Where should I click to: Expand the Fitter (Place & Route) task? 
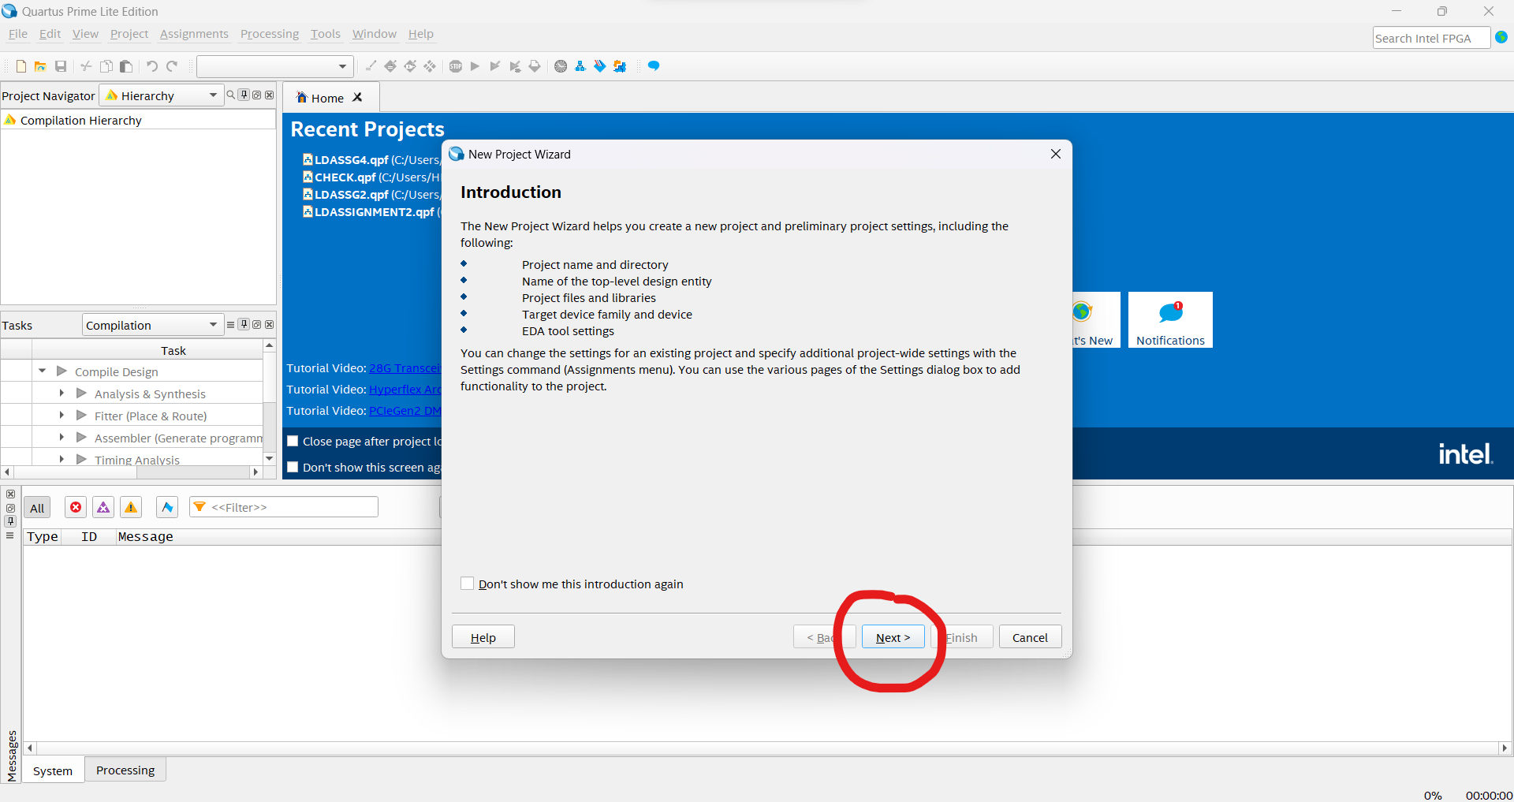coord(62,415)
